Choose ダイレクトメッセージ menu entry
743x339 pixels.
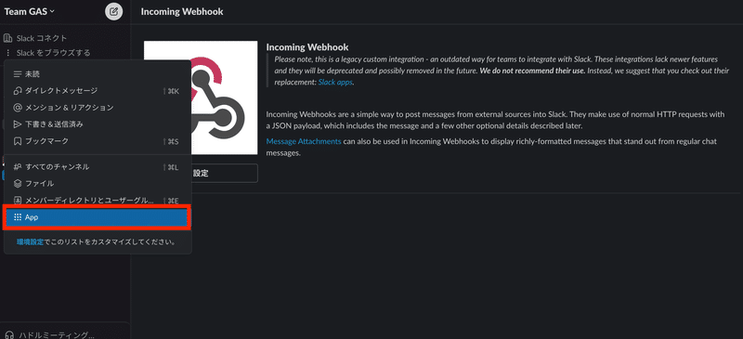[98, 91]
